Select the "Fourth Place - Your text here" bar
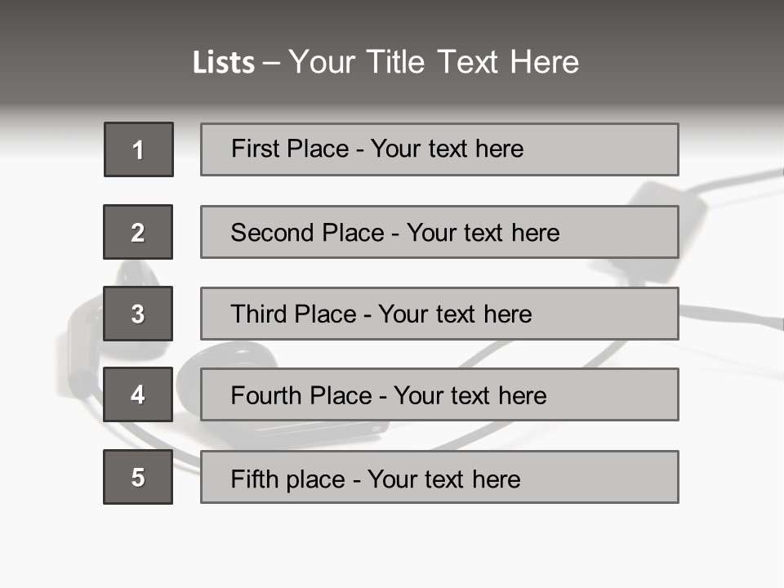Image resolution: width=784 pixels, height=588 pixels. coord(439,394)
